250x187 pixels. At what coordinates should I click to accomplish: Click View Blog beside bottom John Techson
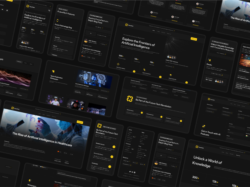coord(173,166)
